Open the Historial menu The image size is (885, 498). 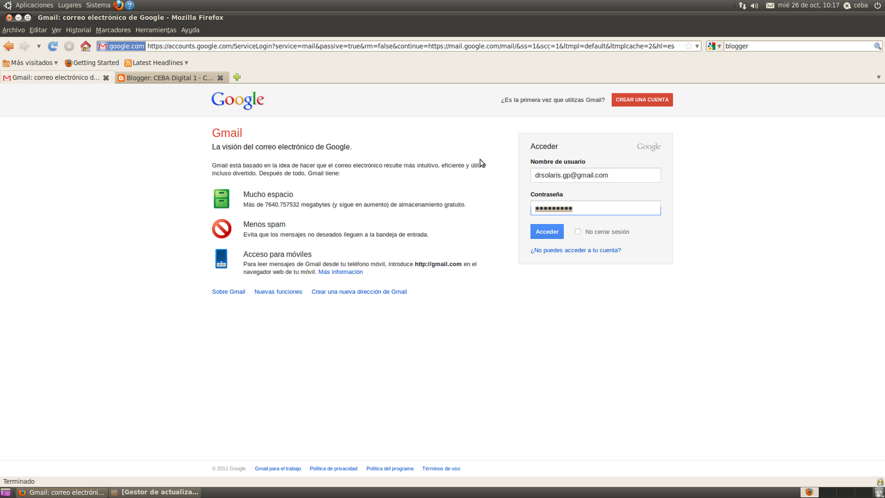point(78,30)
